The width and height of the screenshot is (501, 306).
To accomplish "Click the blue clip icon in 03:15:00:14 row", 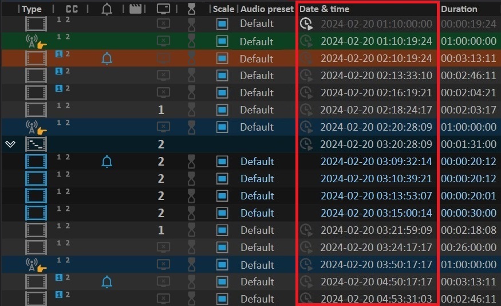I will (x=35, y=213).
